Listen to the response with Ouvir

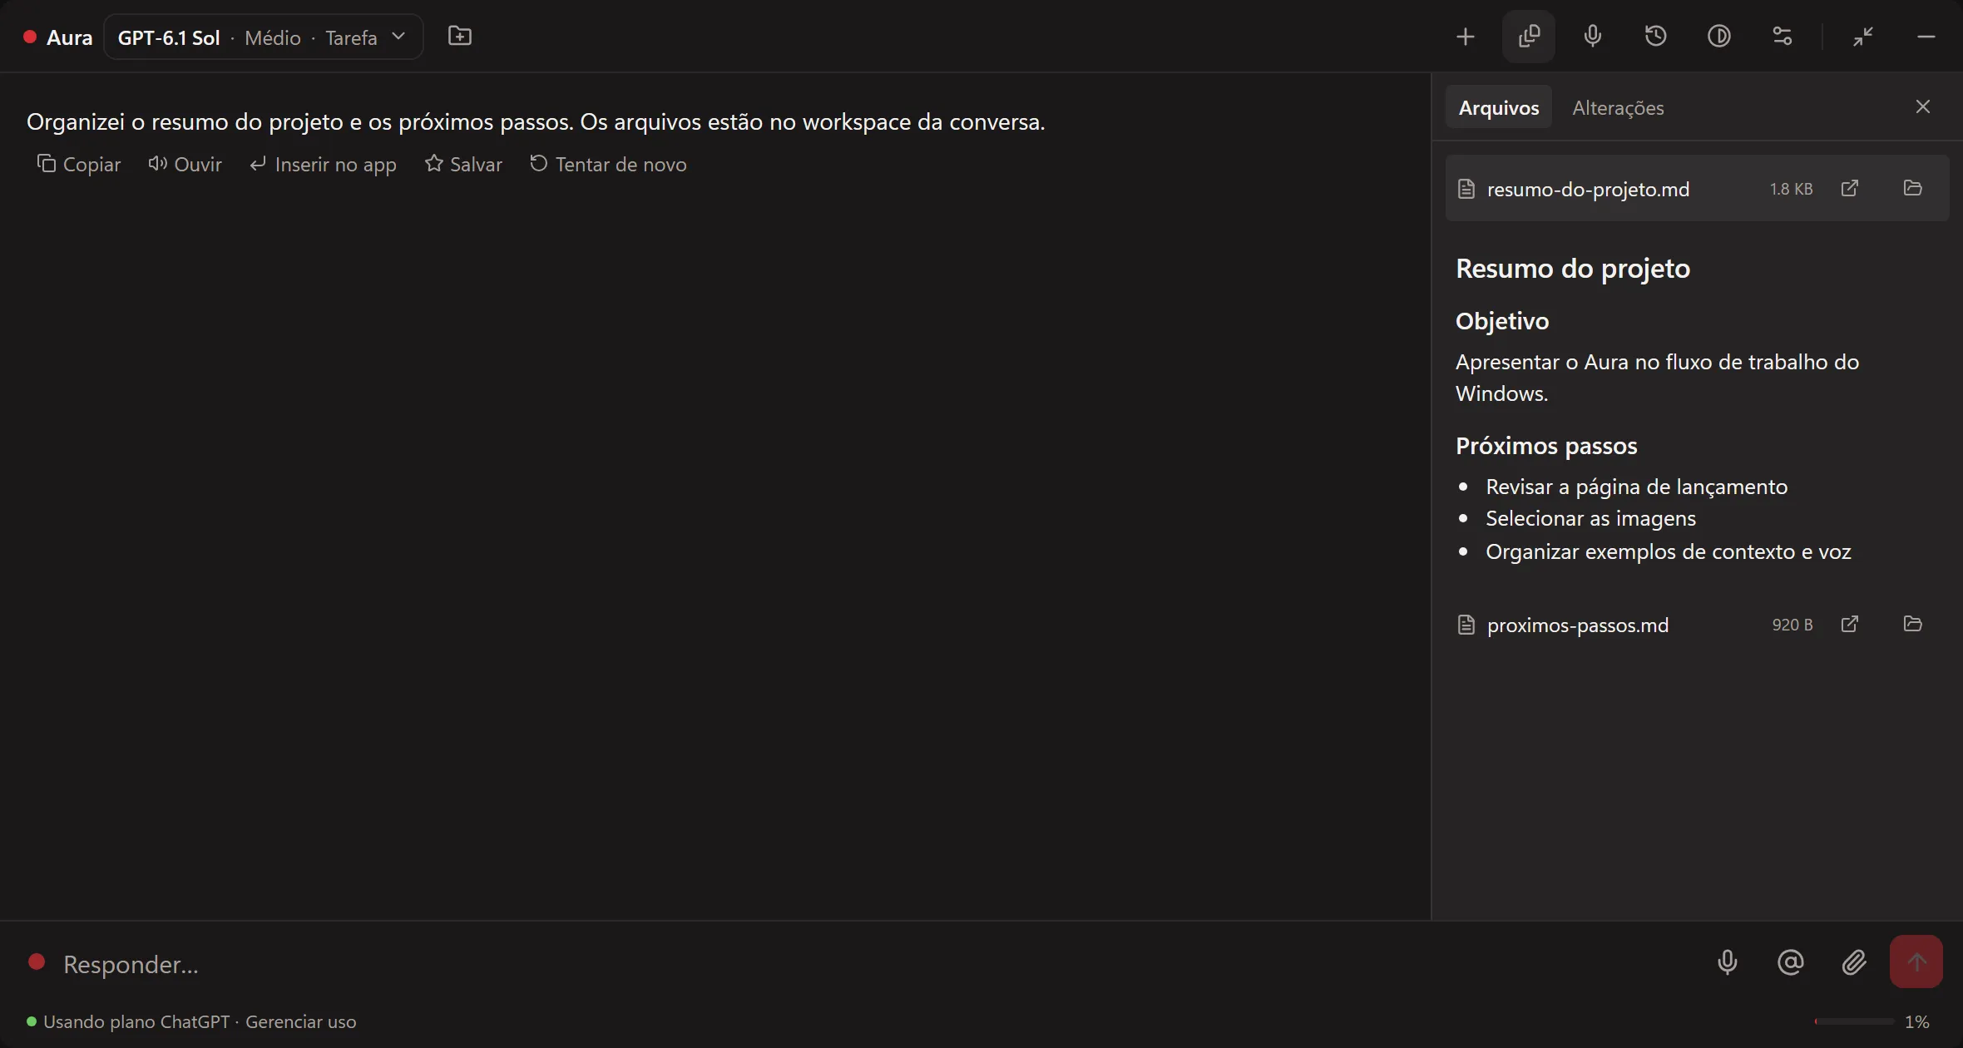point(185,165)
